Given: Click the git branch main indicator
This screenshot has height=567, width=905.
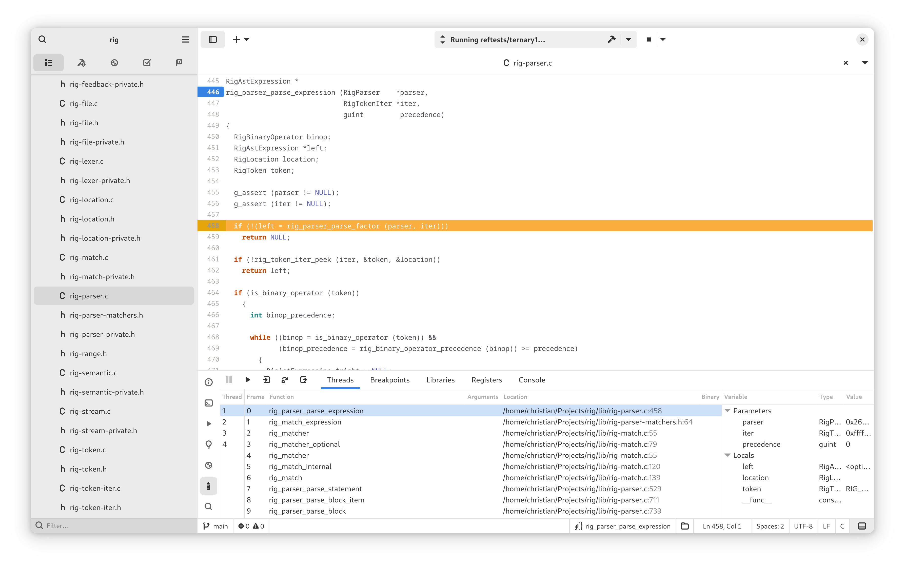Looking at the screenshot, I should click(x=216, y=526).
